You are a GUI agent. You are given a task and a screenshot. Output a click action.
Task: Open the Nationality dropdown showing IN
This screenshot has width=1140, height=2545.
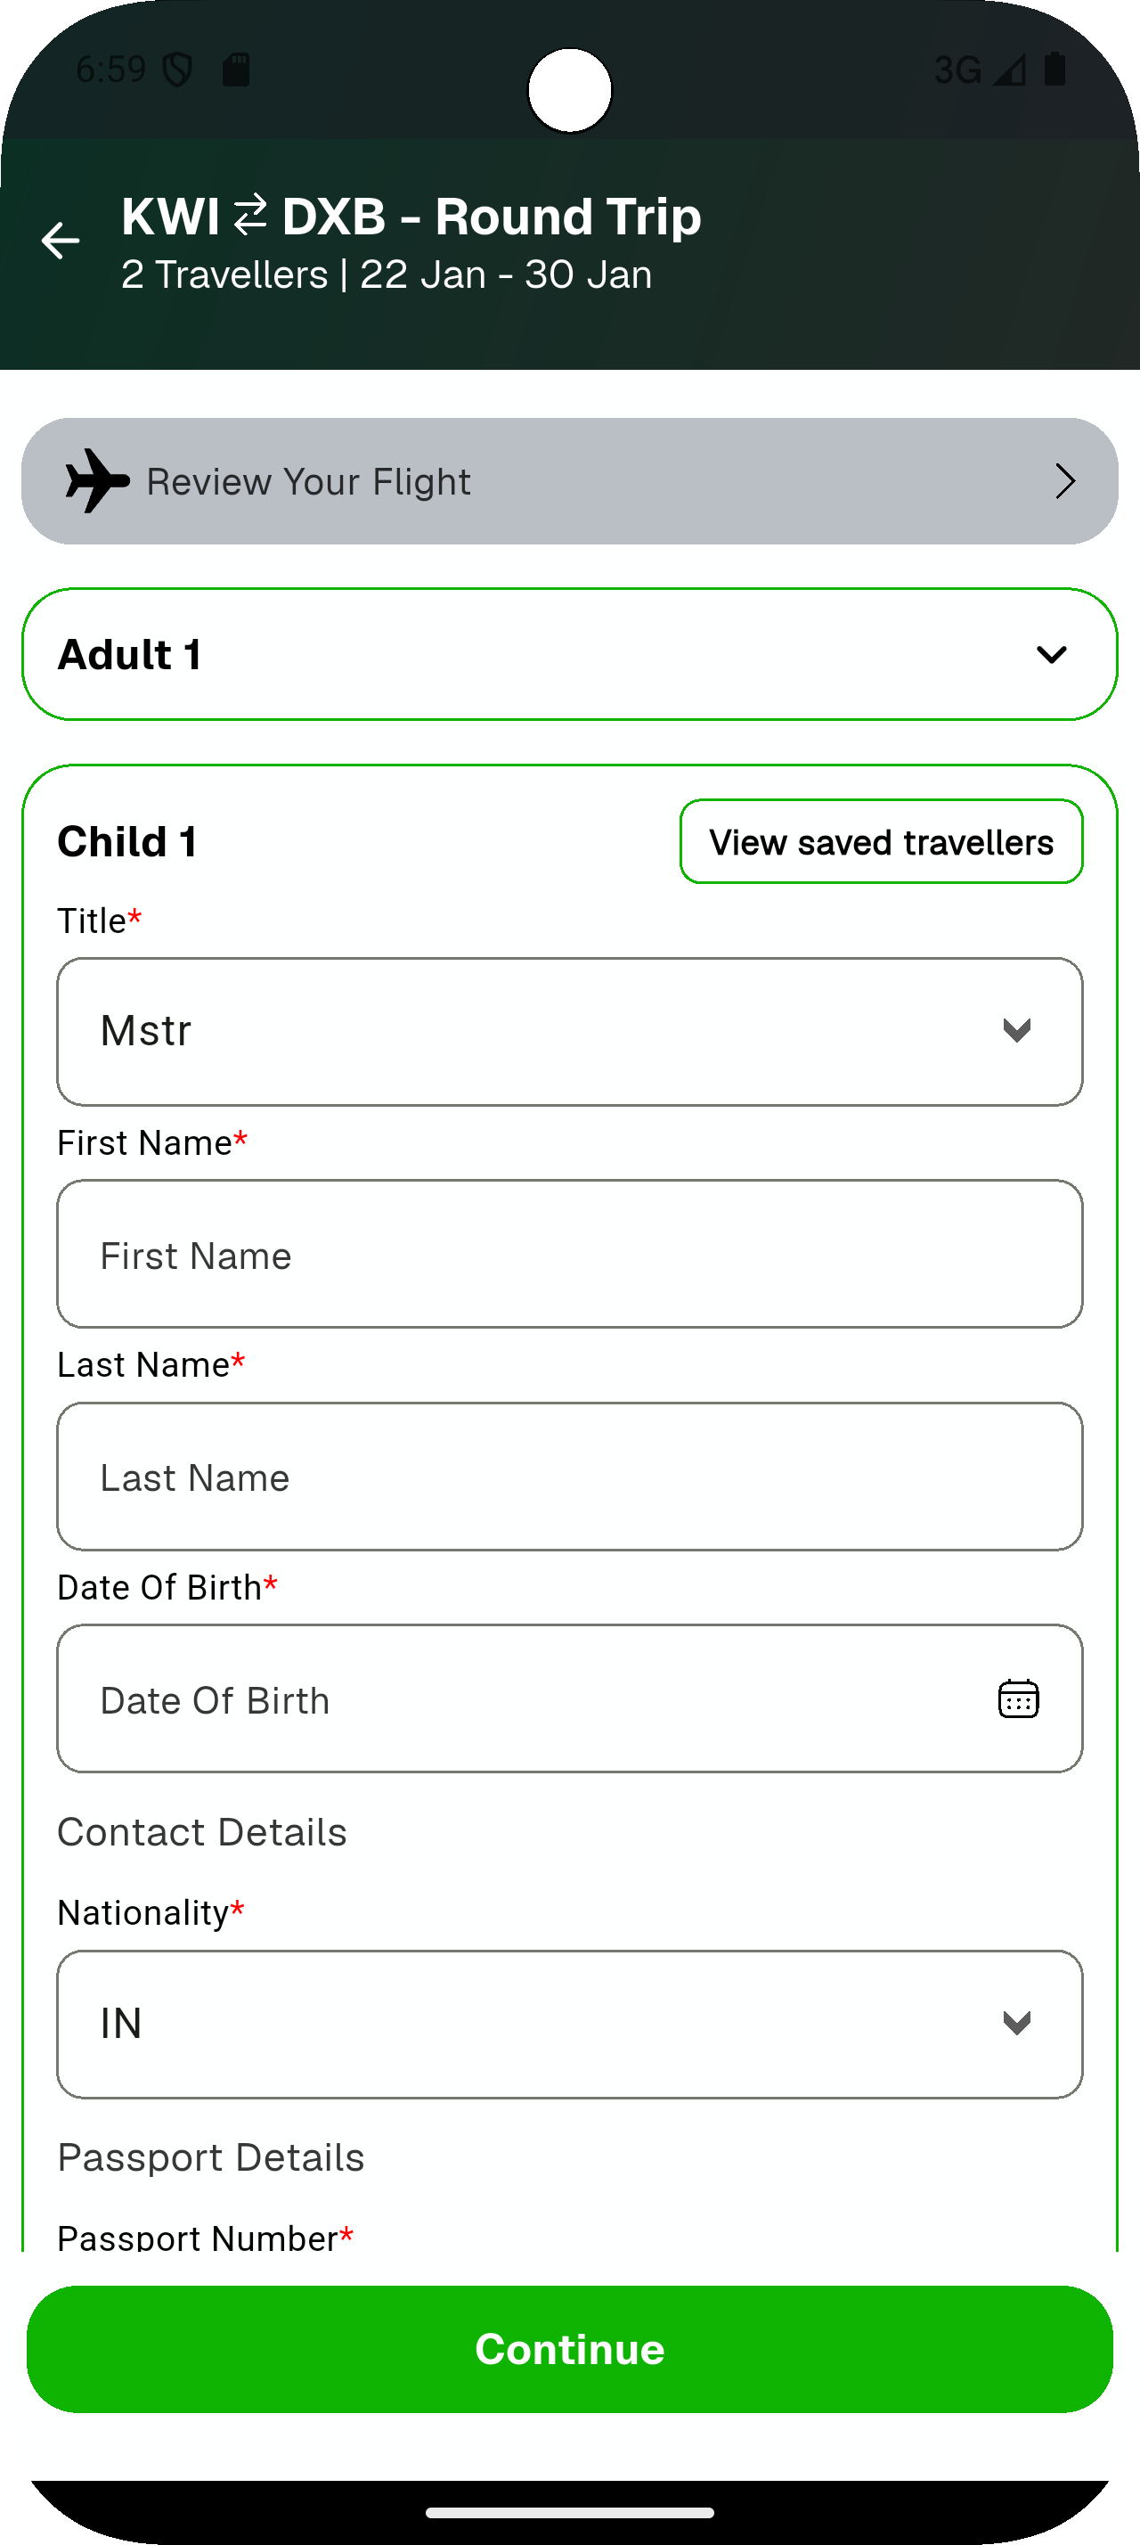point(569,2024)
